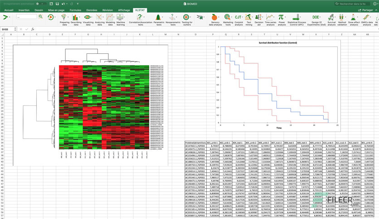The image size is (379, 219).
Task: Expand the quick access toolbar customize arrow
Action: tap(78, 4)
